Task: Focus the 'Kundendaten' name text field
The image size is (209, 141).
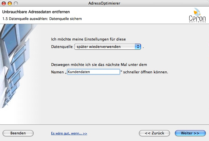Action: pos(93,72)
